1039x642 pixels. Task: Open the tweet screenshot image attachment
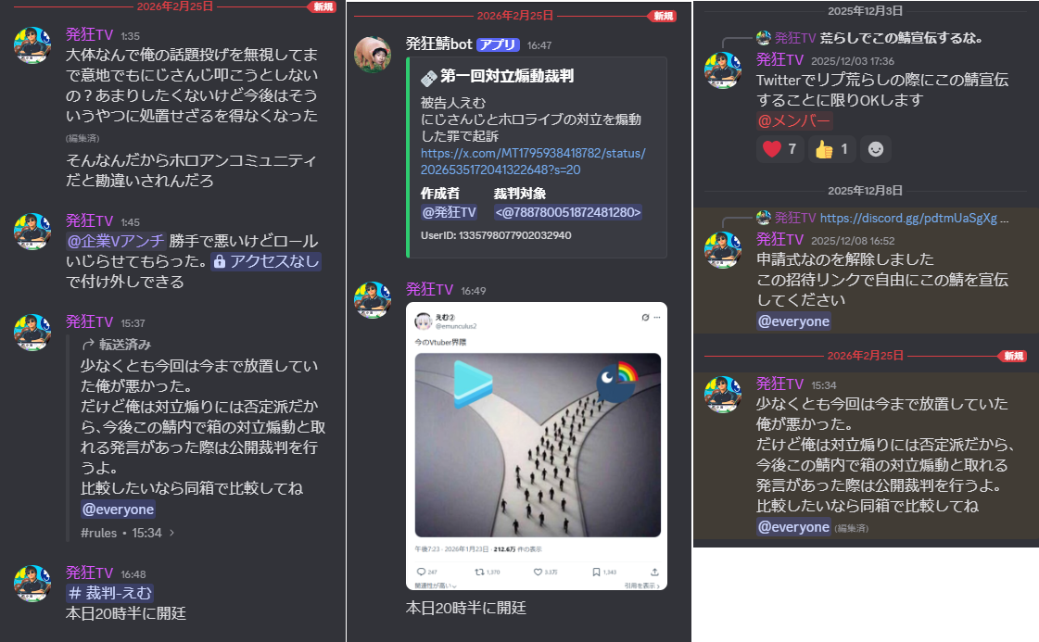537,446
